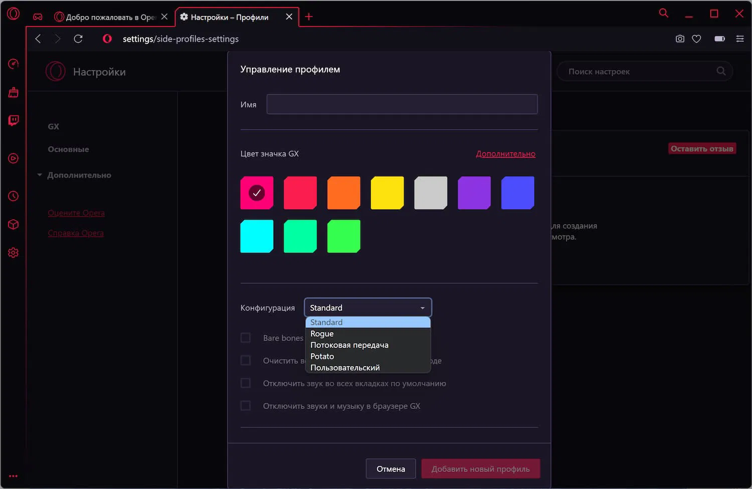Tick the Очистить checkbox
This screenshot has width=752, height=489.
coord(246,360)
